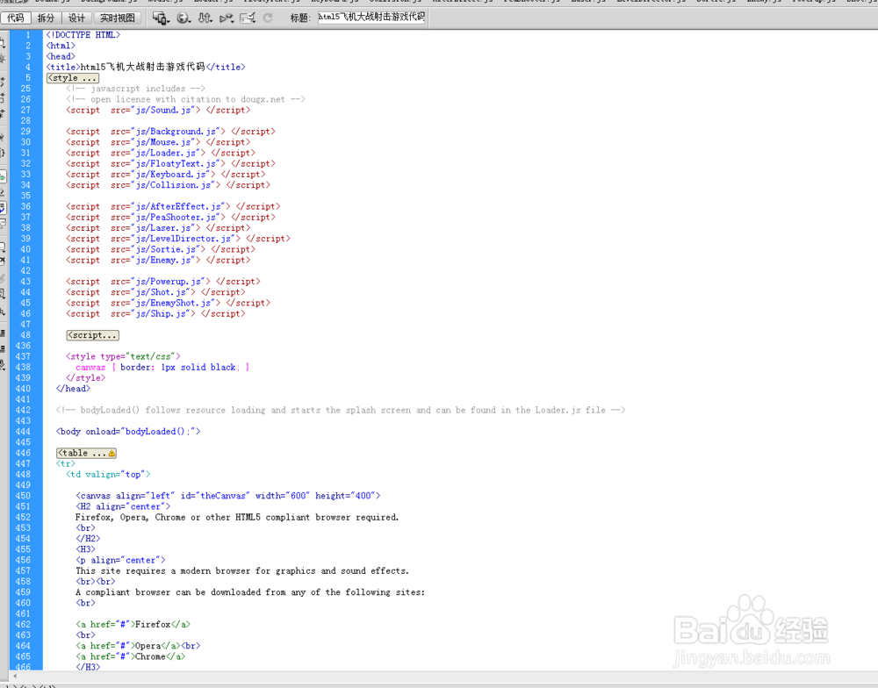878x688 pixels.
Task: Click the js/Loader.js script line
Action: tap(161, 153)
